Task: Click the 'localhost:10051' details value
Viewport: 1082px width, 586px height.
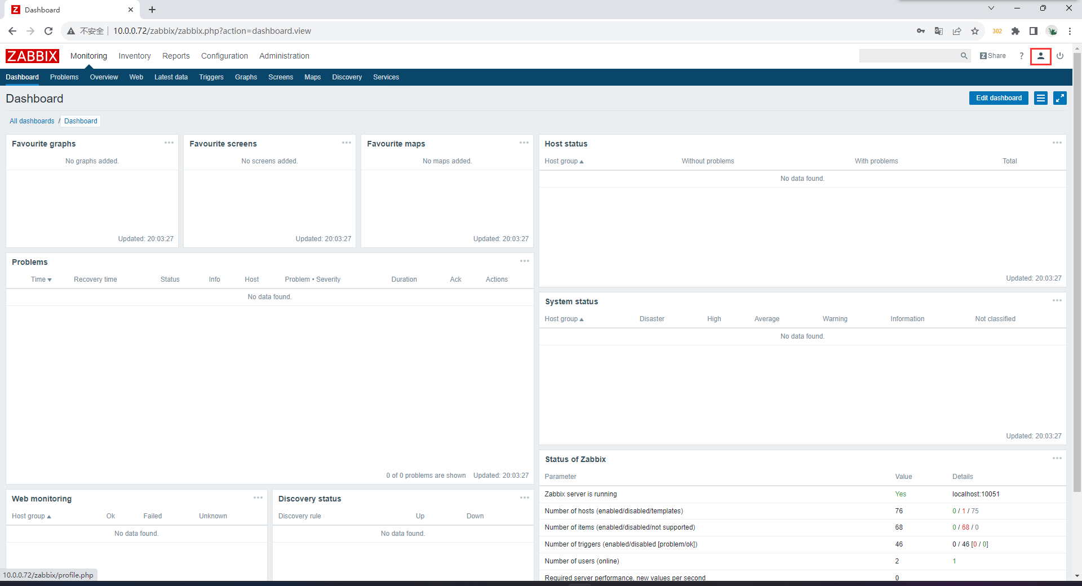Action: (x=975, y=494)
